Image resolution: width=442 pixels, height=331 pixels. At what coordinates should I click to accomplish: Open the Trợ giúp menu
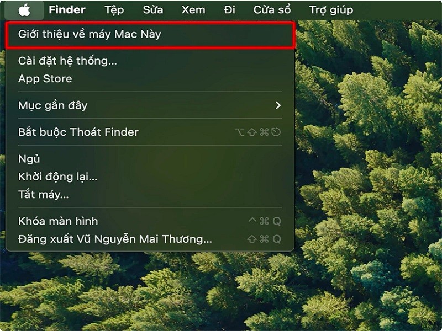click(x=331, y=10)
